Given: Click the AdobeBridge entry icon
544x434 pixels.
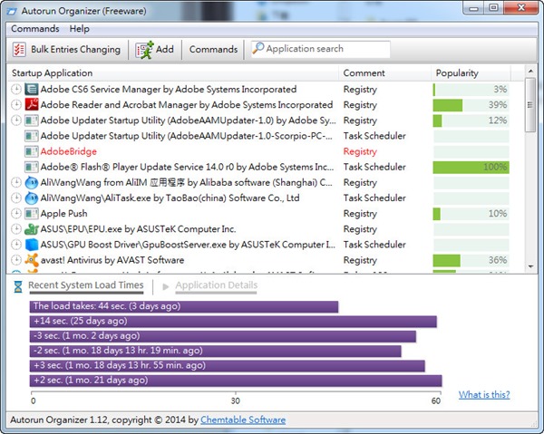Looking at the screenshot, I should tap(31, 151).
